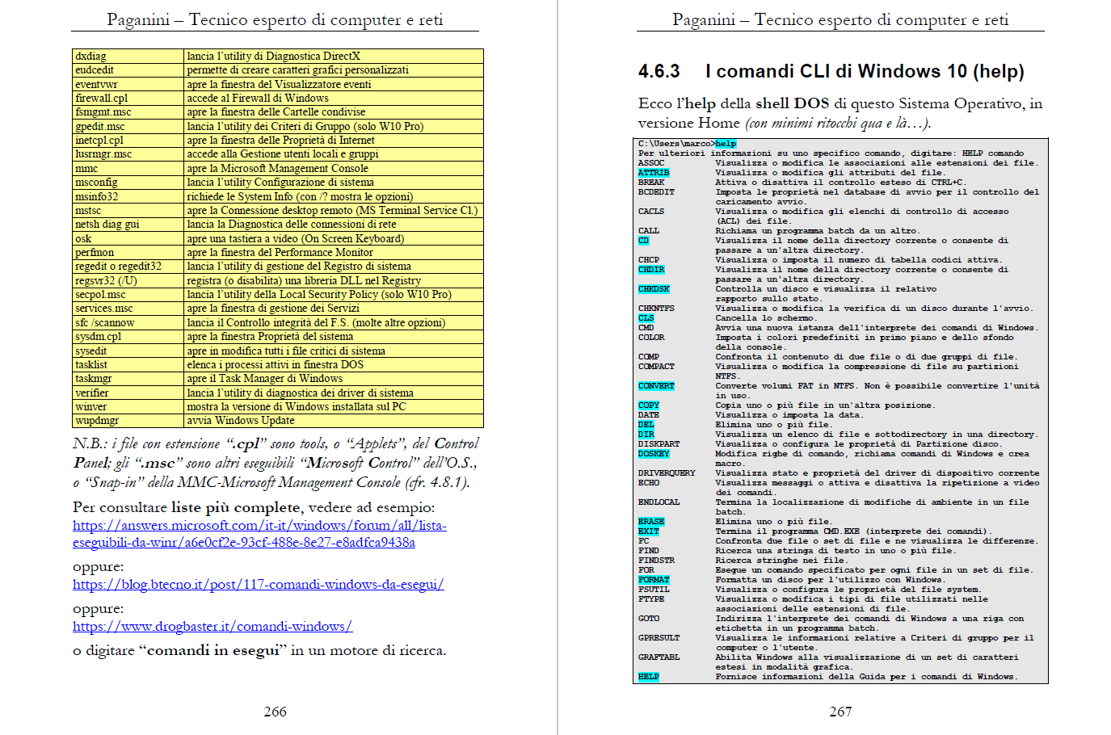Click the 'verifier' table cell

point(128,393)
